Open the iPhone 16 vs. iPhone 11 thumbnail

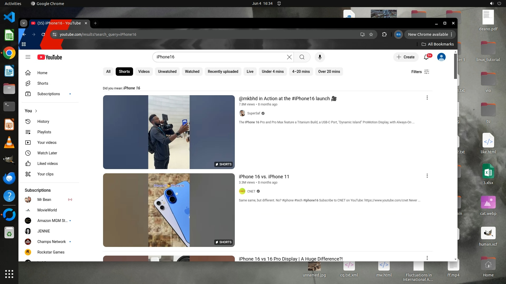tap(169, 210)
